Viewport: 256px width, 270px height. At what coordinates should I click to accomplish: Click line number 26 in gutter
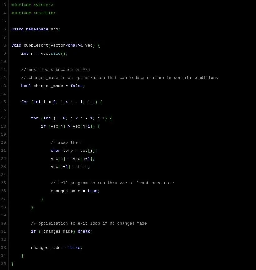(x=4, y=191)
